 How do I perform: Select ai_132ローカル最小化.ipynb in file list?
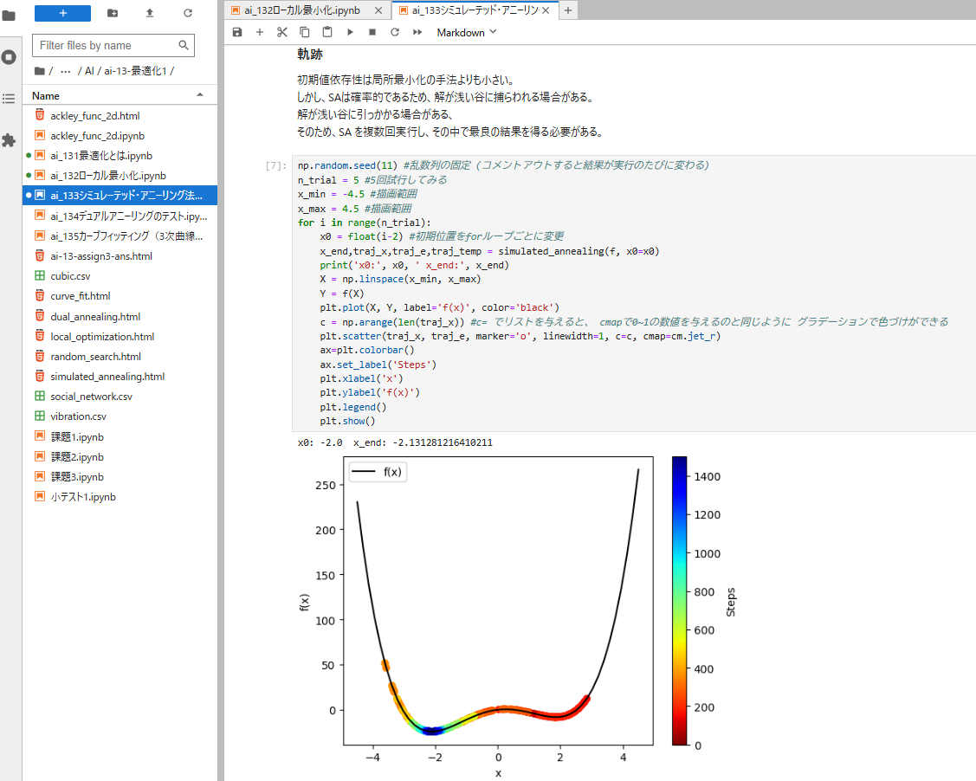coord(120,176)
